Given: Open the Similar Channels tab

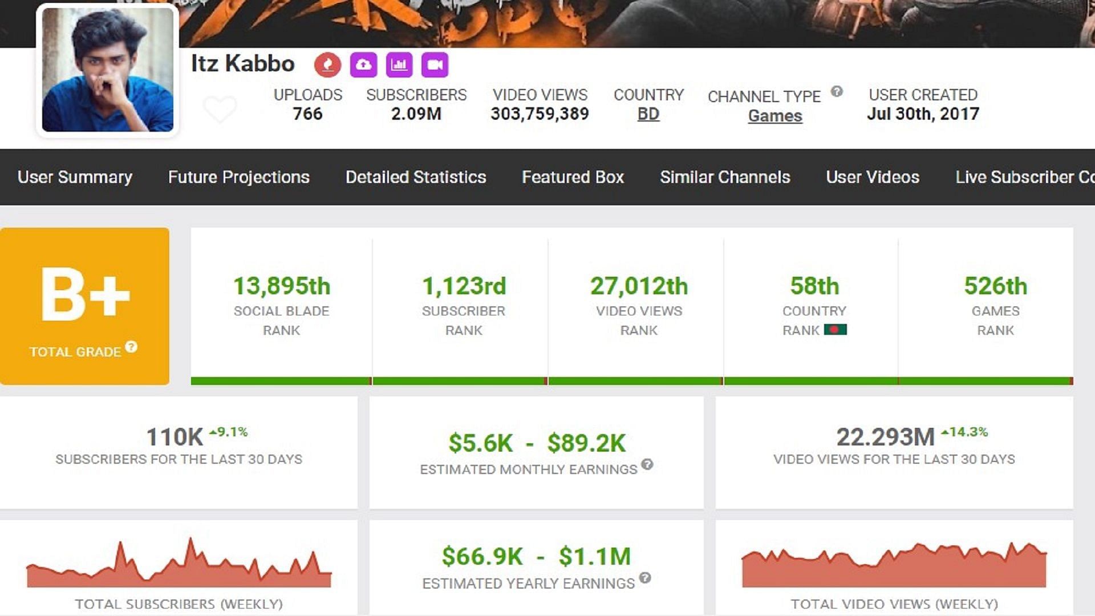Looking at the screenshot, I should [725, 177].
